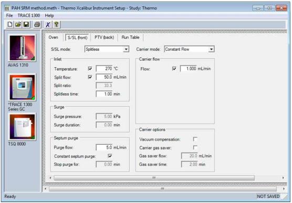Viewport: 292px width, 203px height.
Task: Open the Run Table tab
Action: (130, 37)
